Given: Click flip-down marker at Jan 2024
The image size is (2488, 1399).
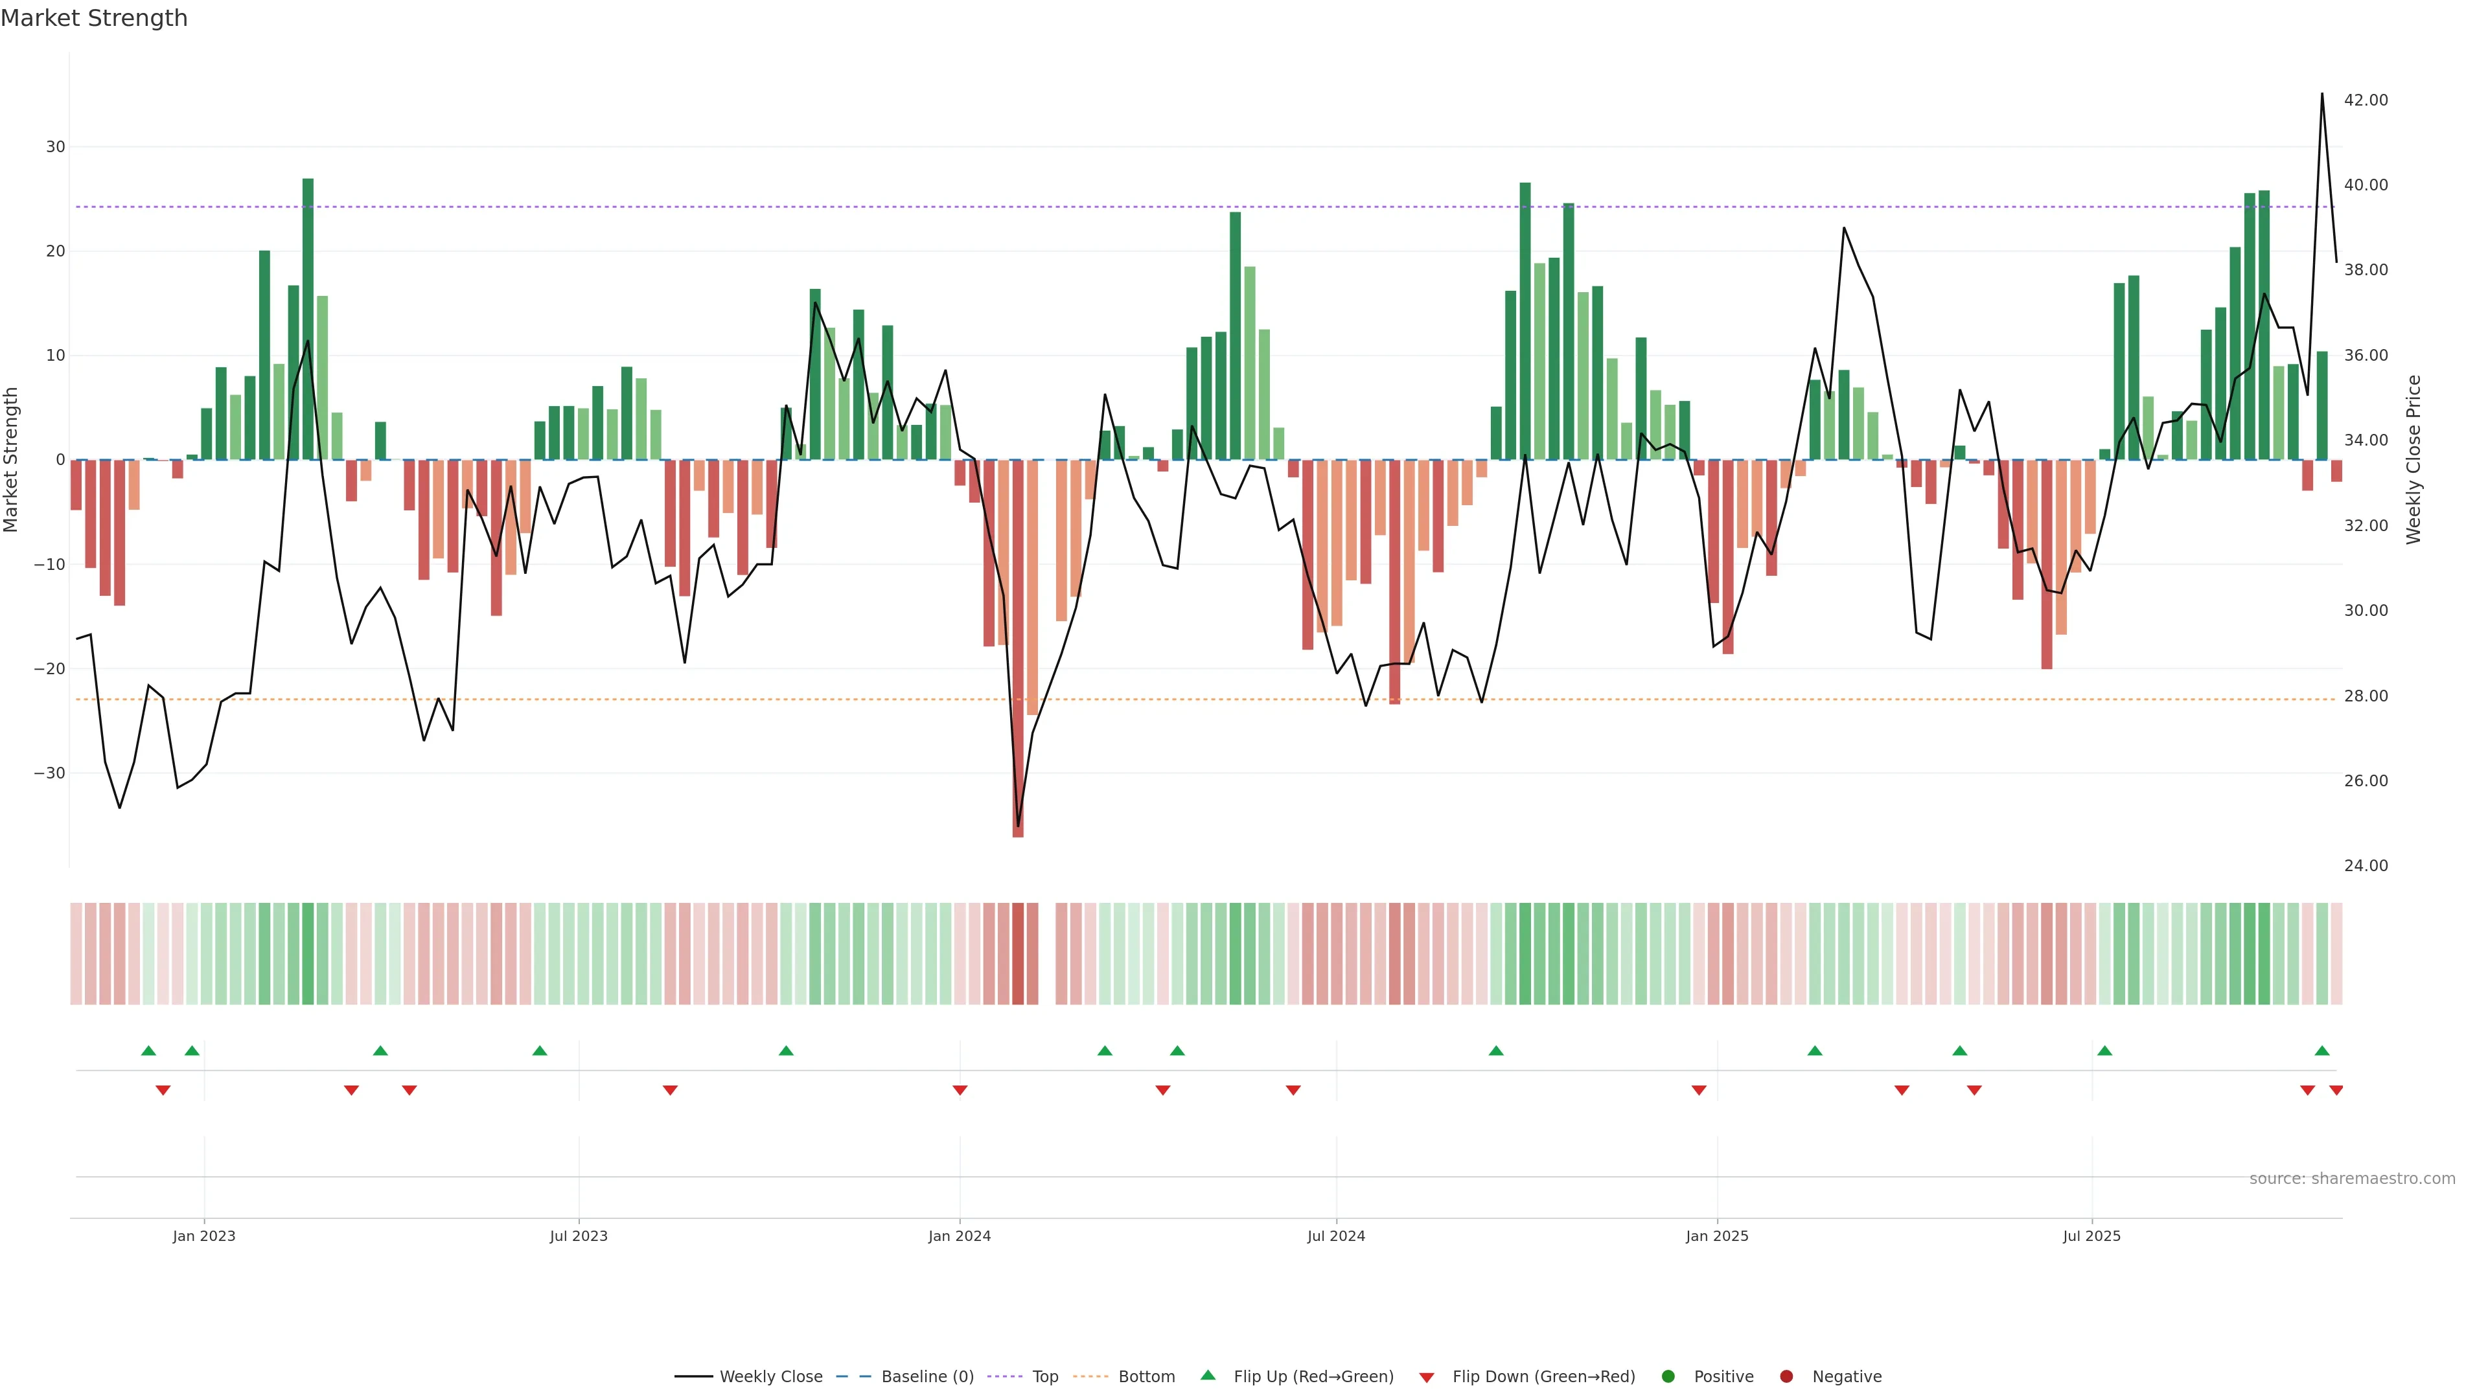Looking at the screenshot, I should pos(960,1090).
